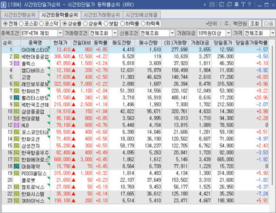This screenshot has width=276, height=213.
Task: Click the 신 badge beside 한화시스템
Action: click(x=17, y=194)
